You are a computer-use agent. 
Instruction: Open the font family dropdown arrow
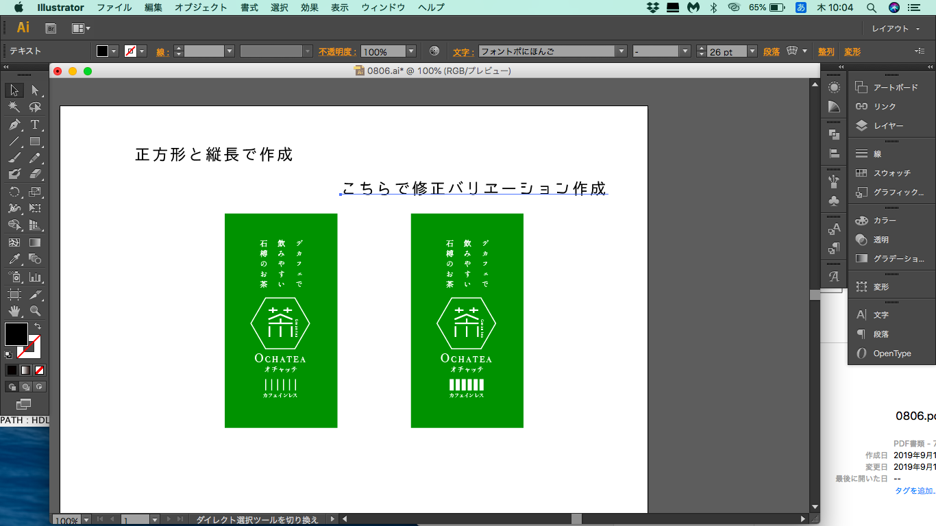pos(621,51)
